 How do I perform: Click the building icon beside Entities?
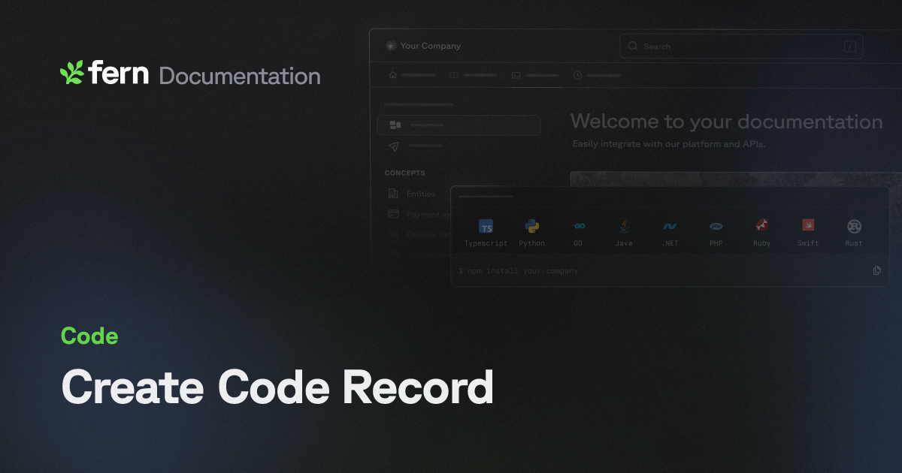[x=393, y=194]
